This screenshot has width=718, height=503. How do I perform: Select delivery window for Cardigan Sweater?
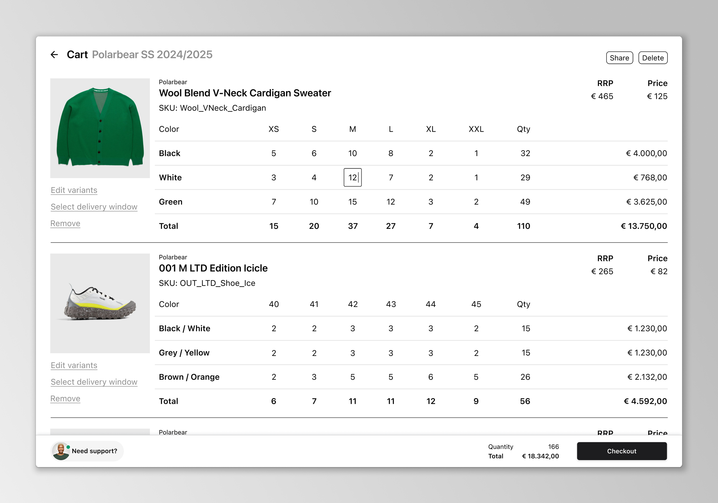[94, 207]
